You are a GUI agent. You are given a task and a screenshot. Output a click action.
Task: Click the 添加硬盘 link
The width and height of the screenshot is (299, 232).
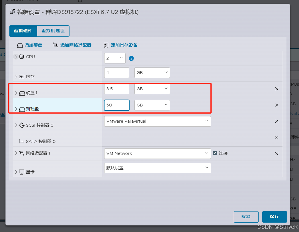click(x=33, y=45)
